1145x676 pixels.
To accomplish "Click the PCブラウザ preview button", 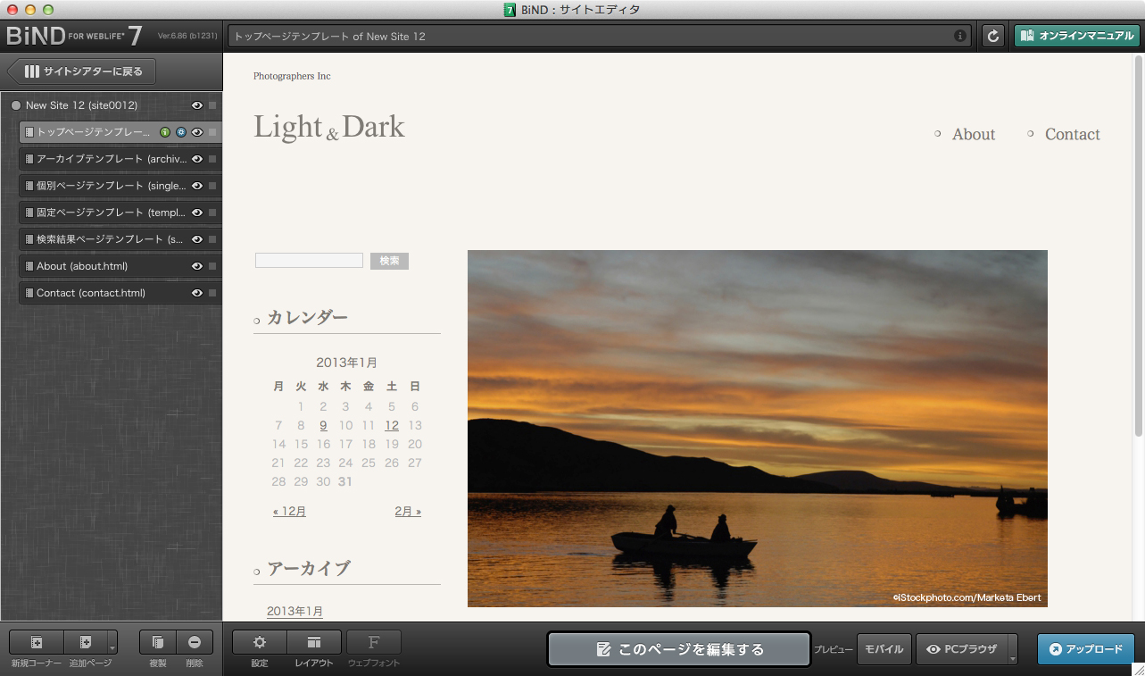I will (x=962, y=649).
